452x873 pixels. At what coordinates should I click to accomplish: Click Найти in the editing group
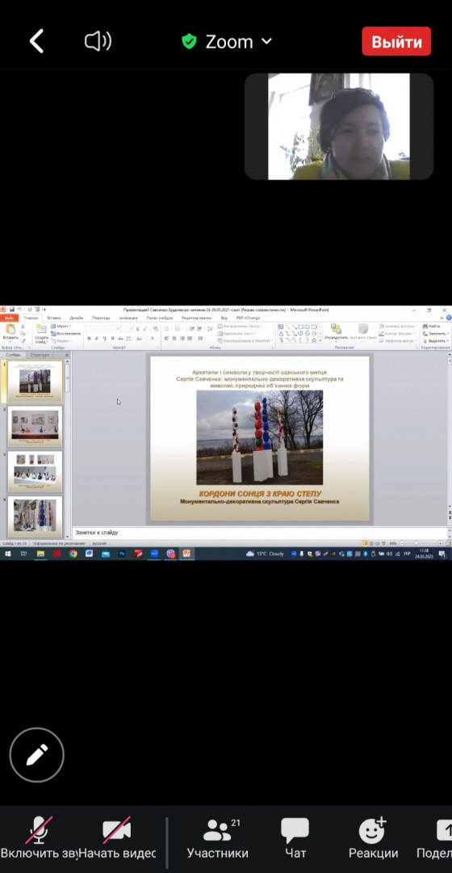point(432,327)
